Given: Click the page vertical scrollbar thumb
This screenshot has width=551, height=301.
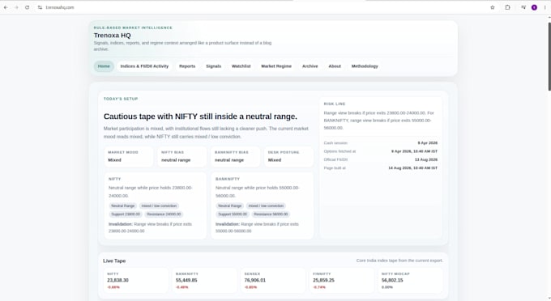Looking at the screenshot, I should [x=549, y=56].
